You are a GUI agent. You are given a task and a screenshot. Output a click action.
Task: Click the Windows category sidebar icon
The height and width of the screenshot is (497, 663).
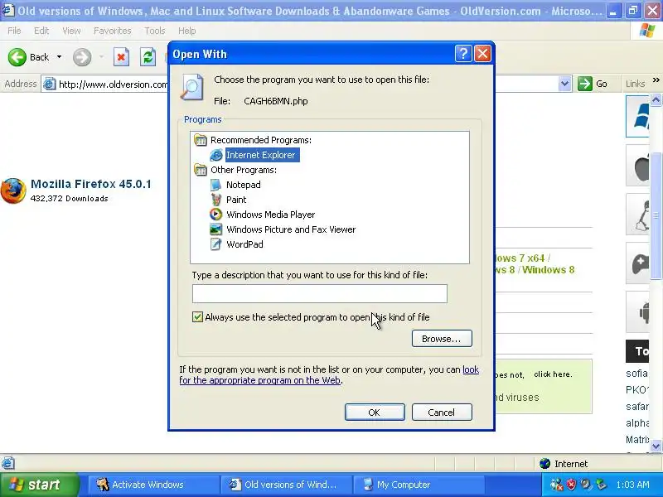coord(637,116)
